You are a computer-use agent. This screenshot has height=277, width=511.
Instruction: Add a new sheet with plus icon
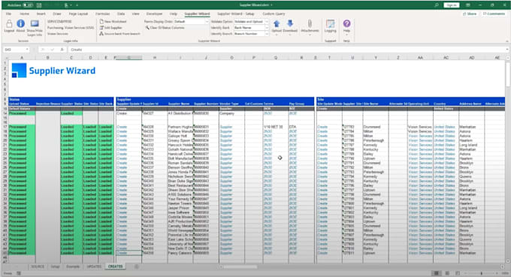pyautogui.click(x=137, y=266)
